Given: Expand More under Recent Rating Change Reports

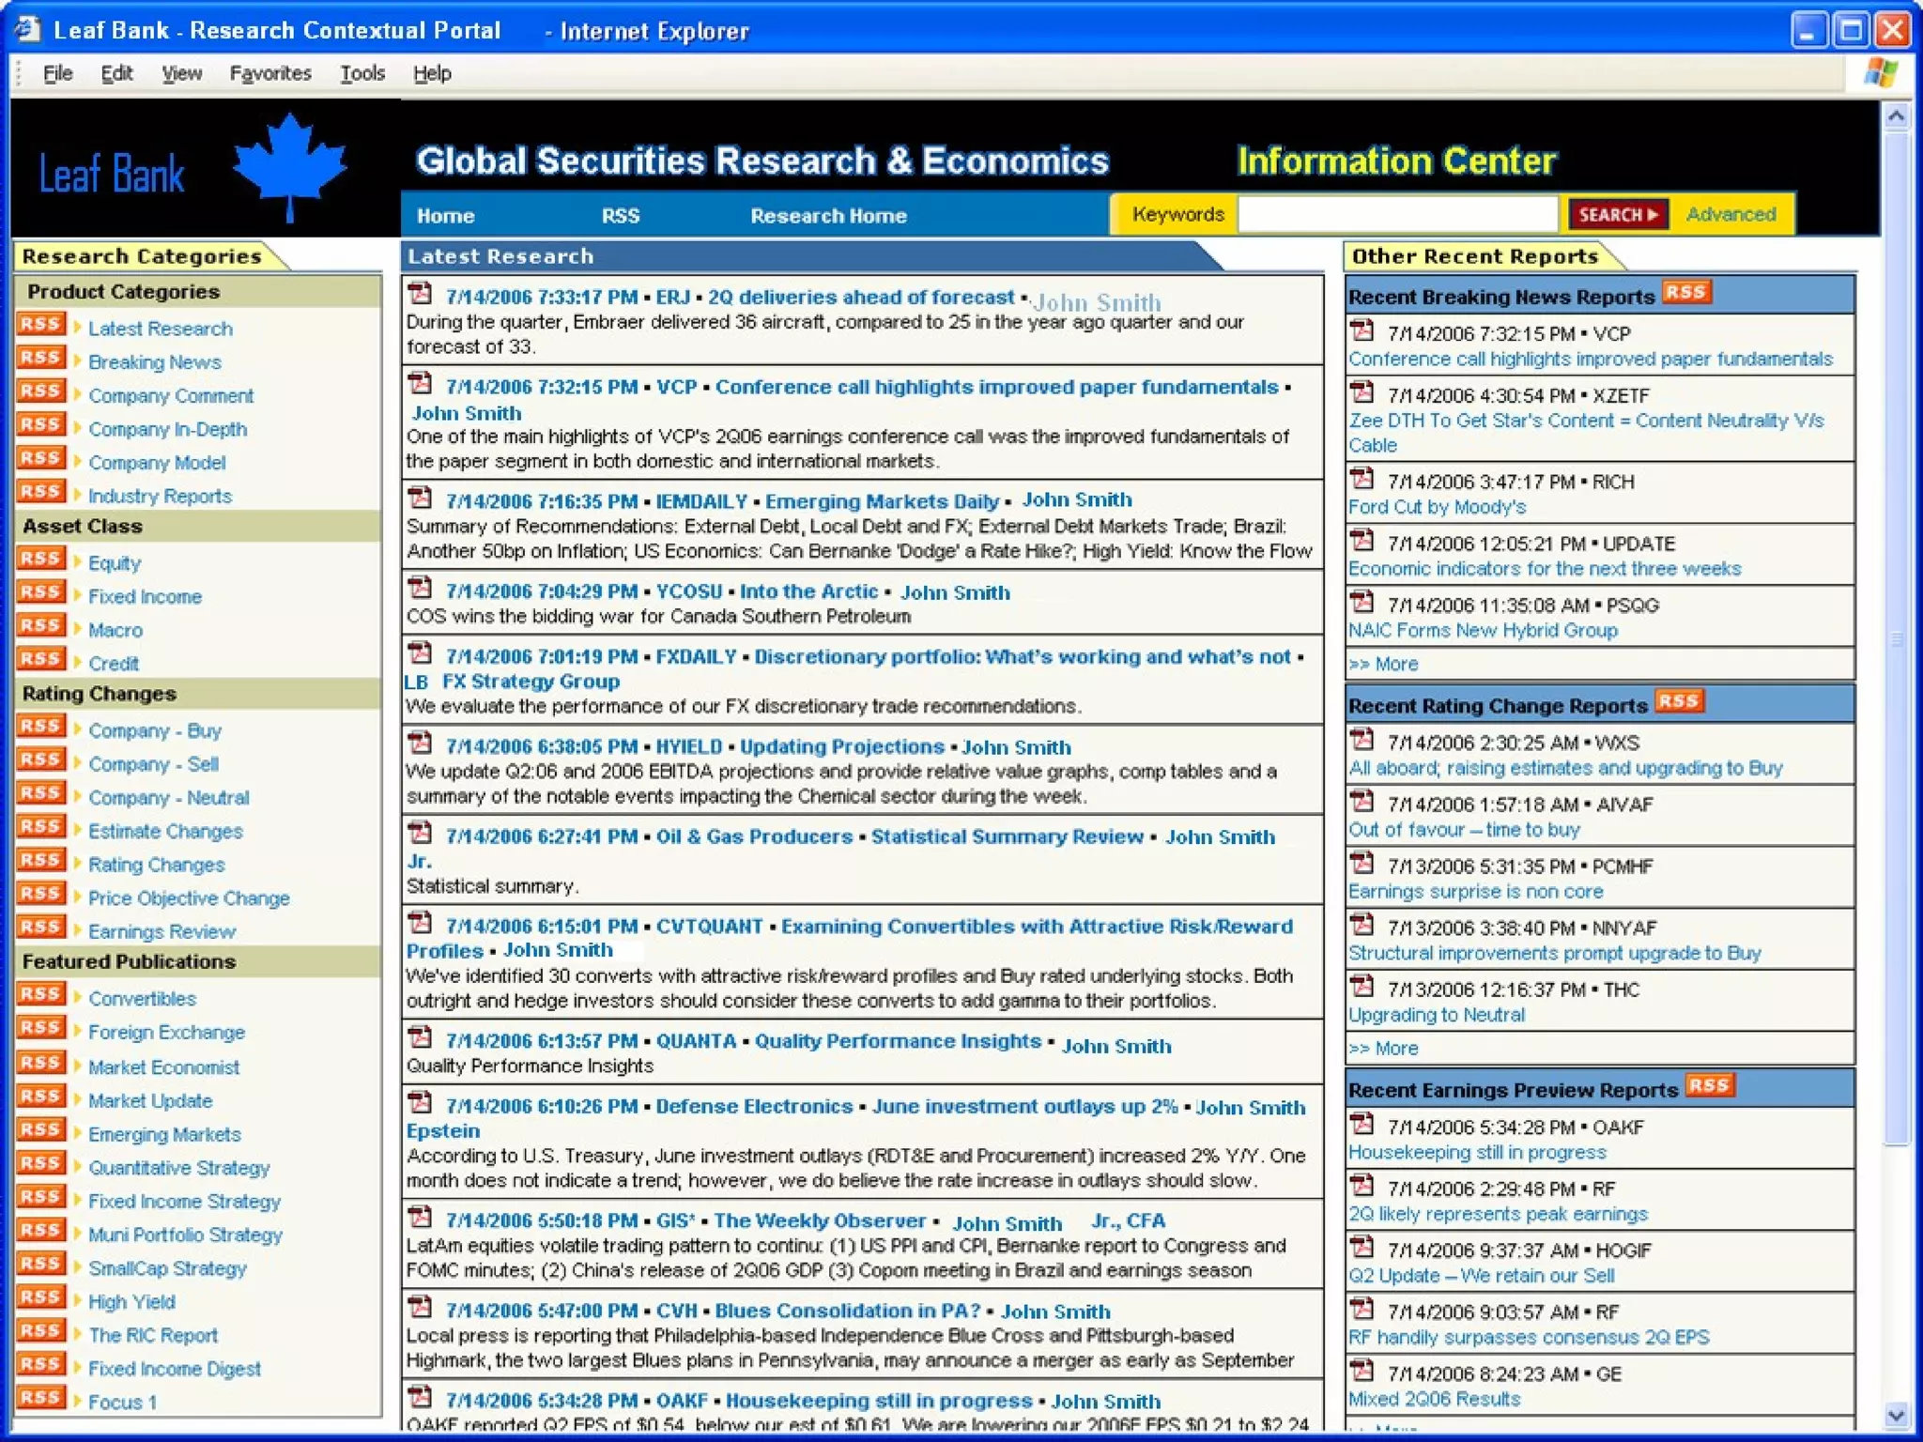Looking at the screenshot, I should pyautogui.click(x=1383, y=1048).
